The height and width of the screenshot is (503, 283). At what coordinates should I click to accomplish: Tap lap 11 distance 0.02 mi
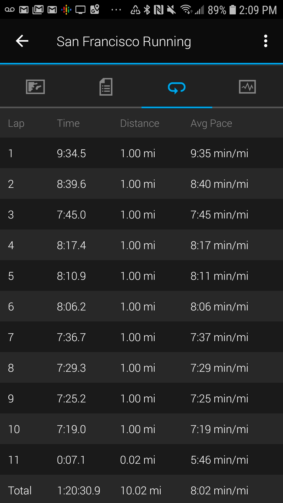[138, 460]
